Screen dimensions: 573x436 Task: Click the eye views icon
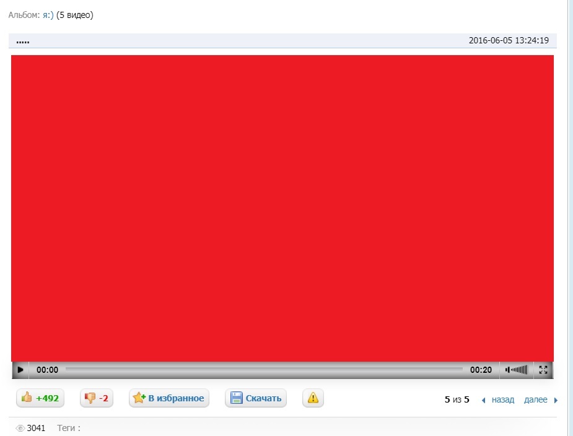(20, 429)
